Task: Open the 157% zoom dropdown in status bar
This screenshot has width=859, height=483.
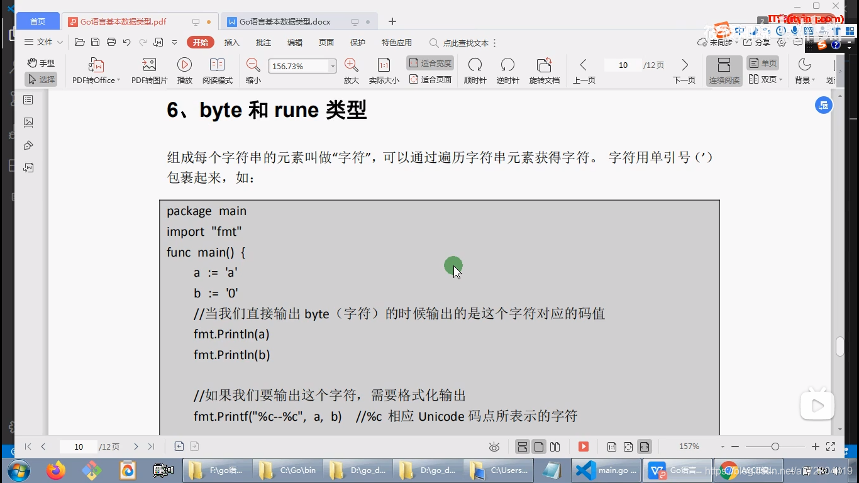Action: click(723, 447)
